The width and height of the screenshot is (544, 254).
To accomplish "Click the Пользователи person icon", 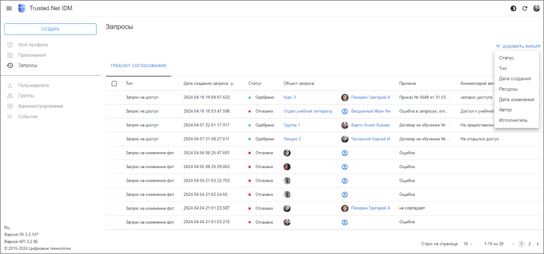I will click(x=10, y=85).
